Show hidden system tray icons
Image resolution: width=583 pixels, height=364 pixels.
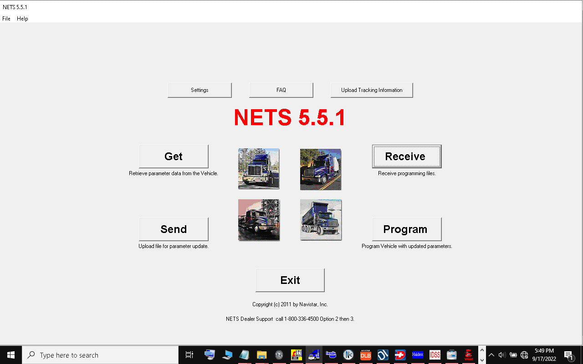[491, 355]
